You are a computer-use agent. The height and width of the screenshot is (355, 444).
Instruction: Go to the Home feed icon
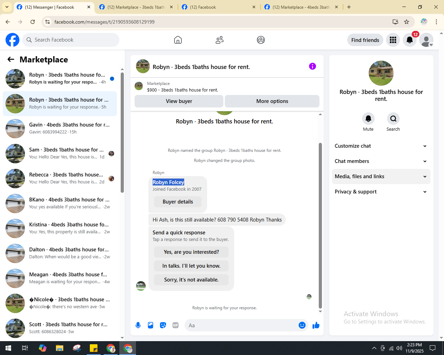pos(178,40)
